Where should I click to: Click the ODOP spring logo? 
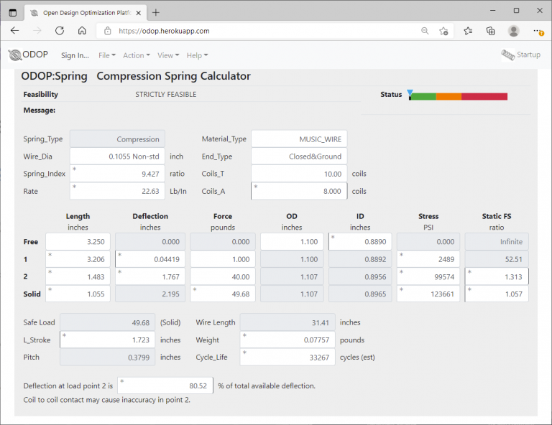pos(14,55)
